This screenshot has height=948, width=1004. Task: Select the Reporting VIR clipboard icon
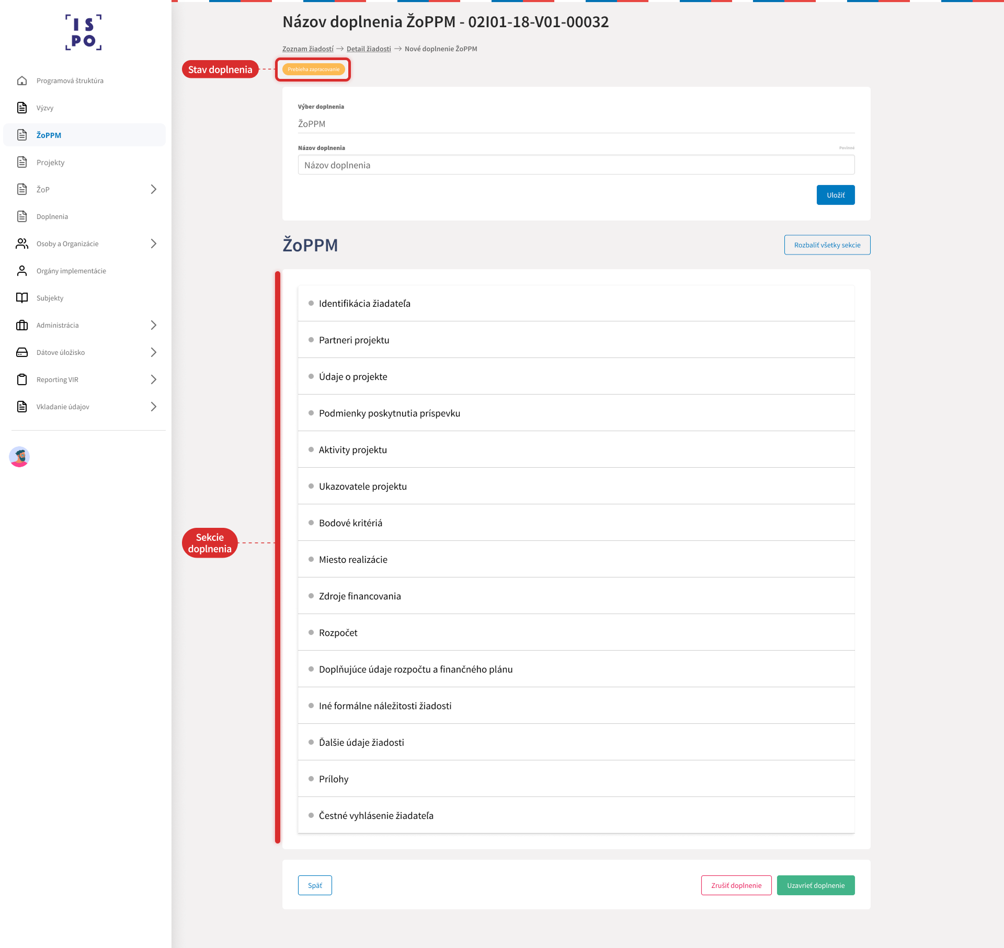22,379
